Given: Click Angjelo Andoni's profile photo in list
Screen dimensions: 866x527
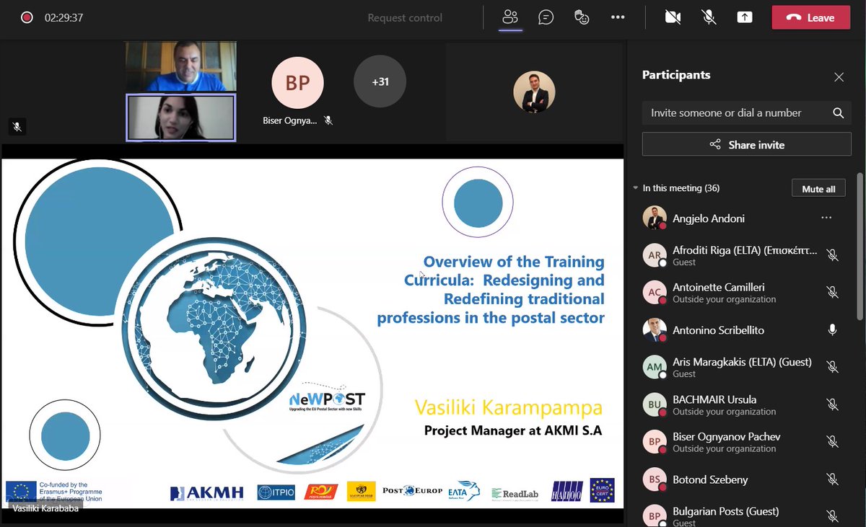Looking at the screenshot, I should 655,218.
